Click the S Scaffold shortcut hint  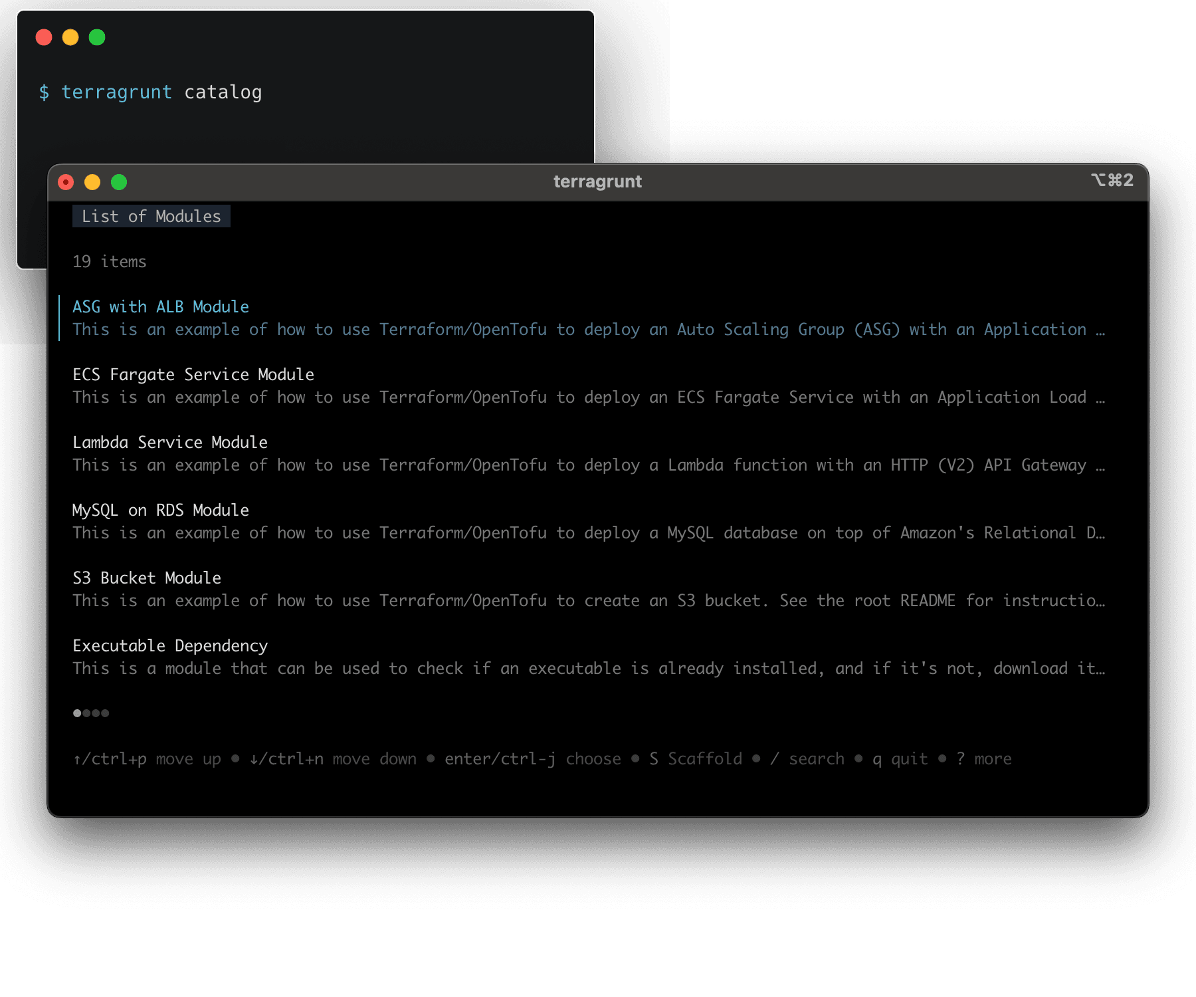(695, 759)
